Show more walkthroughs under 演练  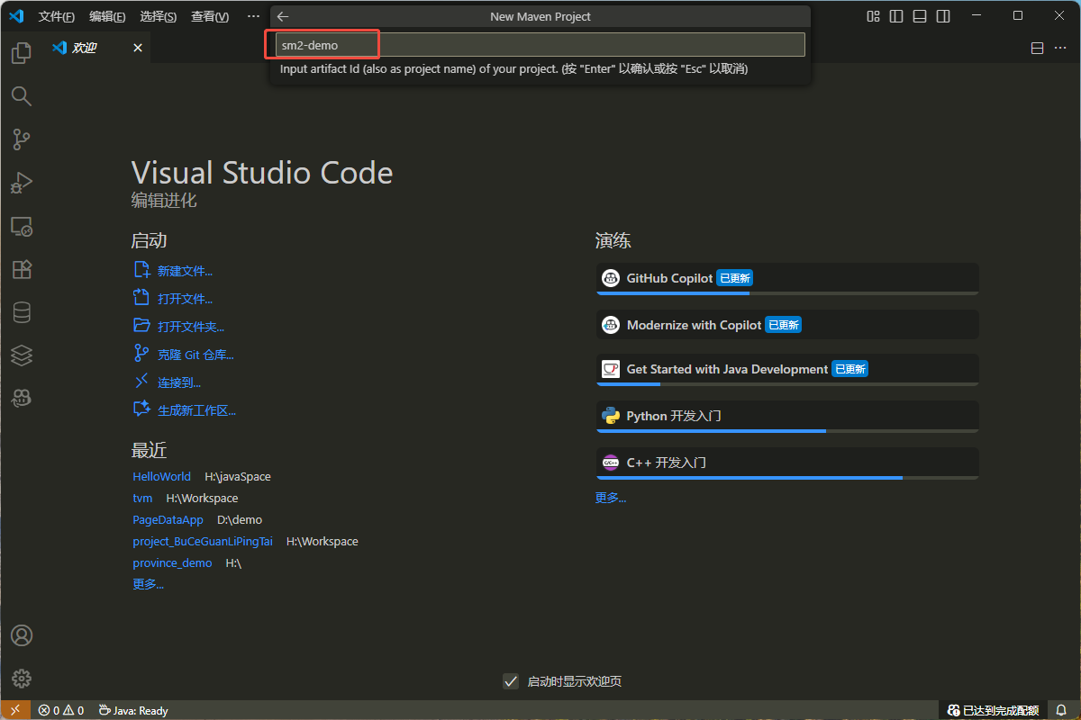pyautogui.click(x=610, y=498)
